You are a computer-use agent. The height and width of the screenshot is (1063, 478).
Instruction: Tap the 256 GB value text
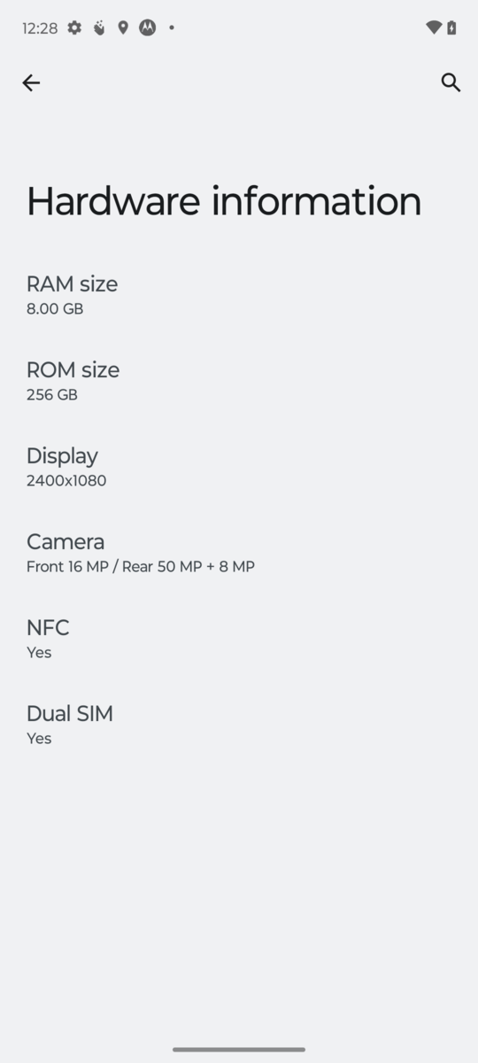[52, 395]
